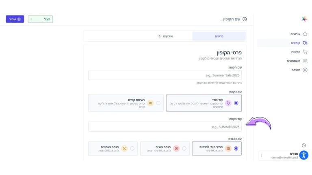312x175 pixels.
Task: Select the code list radio option
Action: point(158,103)
